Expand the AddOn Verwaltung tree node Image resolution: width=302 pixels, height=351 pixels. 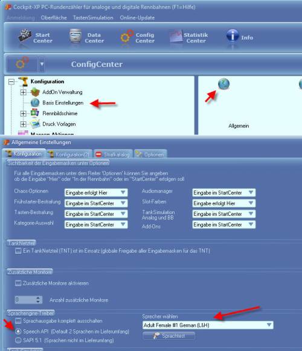tap(23, 92)
